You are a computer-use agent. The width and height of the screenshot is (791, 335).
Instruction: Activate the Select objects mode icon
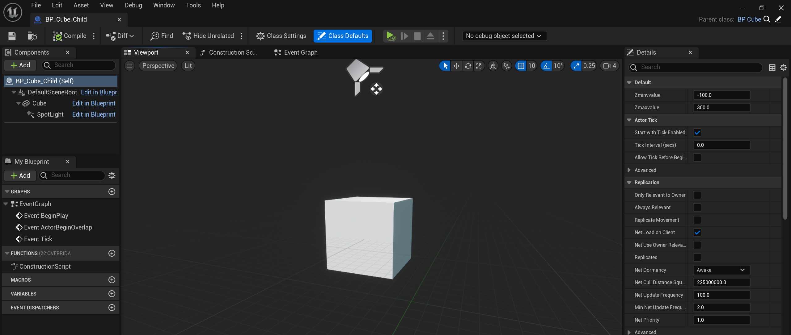445,66
